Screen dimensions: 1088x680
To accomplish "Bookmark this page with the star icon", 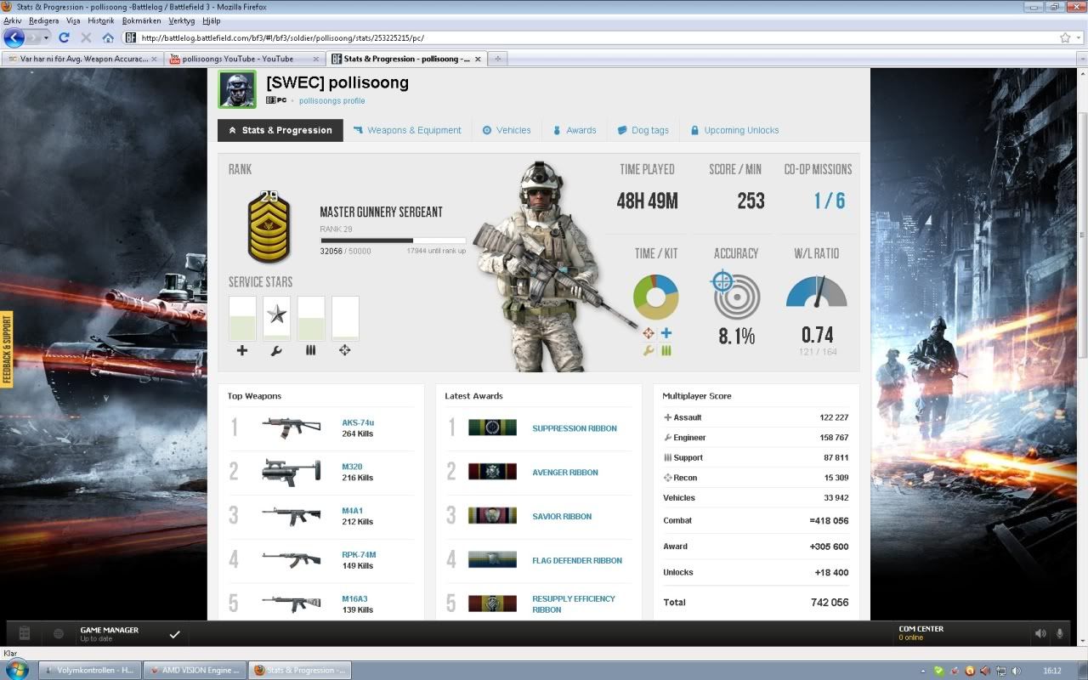I will [1065, 37].
